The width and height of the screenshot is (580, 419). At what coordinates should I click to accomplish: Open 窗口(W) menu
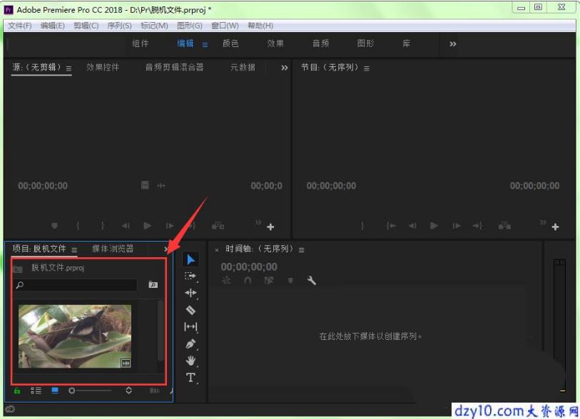(x=225, y=26)
